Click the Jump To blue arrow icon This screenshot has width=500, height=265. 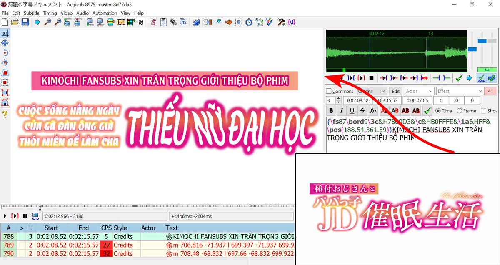coord(37,22)
